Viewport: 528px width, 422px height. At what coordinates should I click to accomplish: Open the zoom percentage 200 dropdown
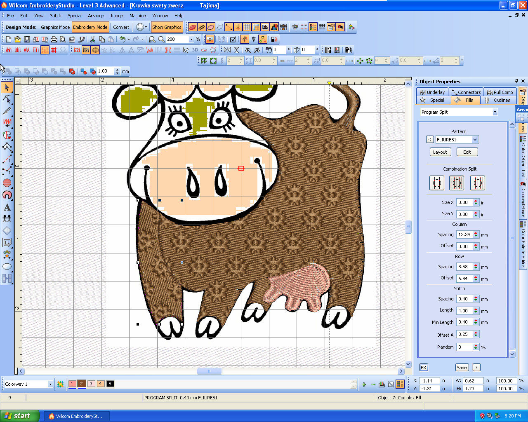191,40
